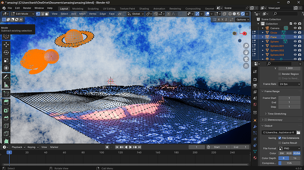Enable the Stereoscopy checkbox
Image resolution: width=304 pixels, height=170 pixels.
coord(266,120)
